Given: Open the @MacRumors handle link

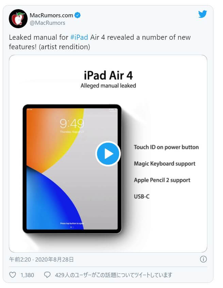Looking at the screenshot, I should tap(47, 23).
